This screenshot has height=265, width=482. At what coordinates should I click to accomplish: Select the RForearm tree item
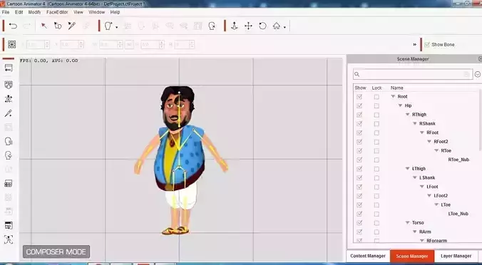tap(436, 241)
